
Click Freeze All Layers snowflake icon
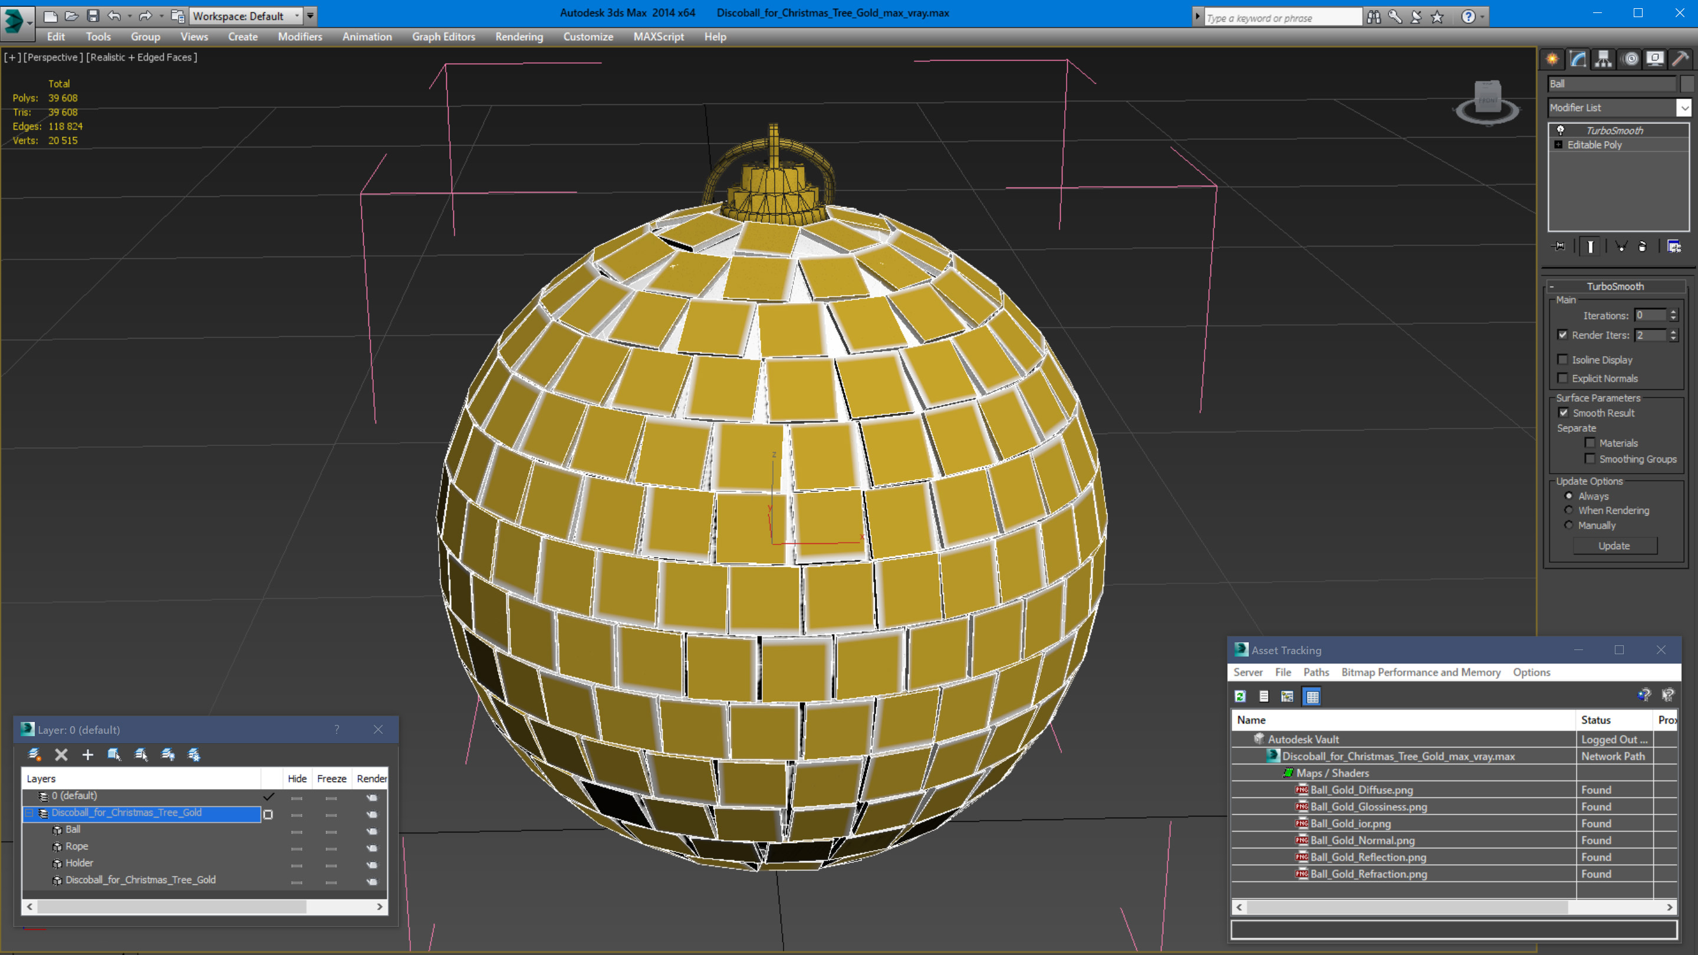point(194,754)
